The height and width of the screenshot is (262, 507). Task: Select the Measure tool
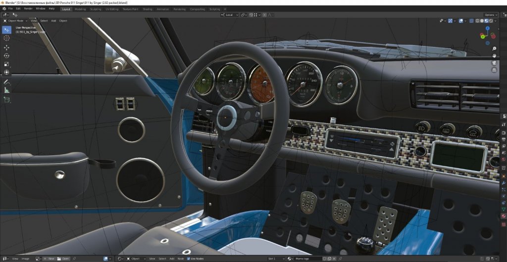coord(7,90)
